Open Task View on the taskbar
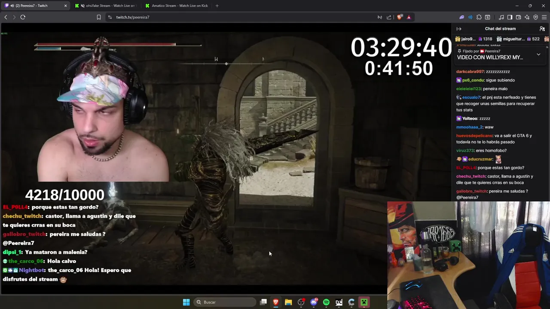The height and width of the screenshot is (309, 550). (263, 302)
